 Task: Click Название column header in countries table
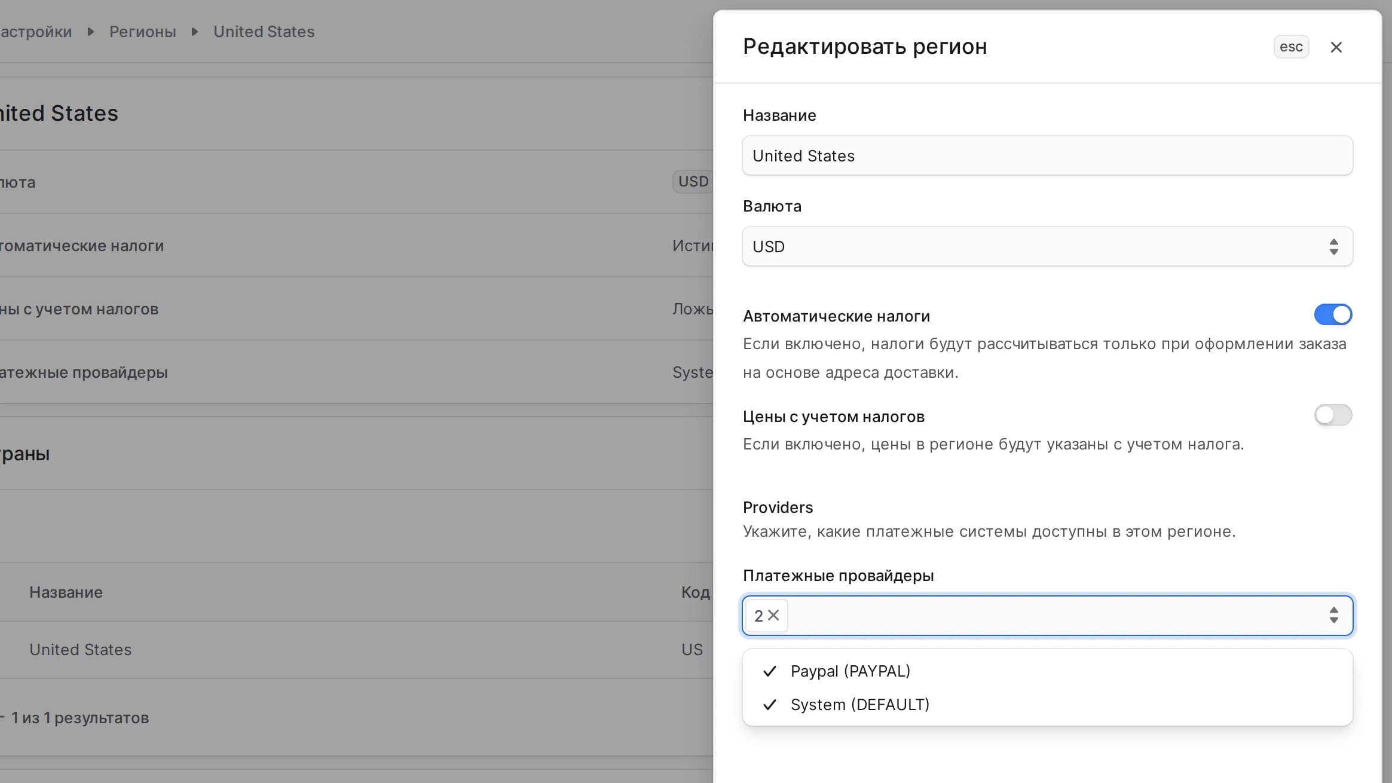(x=66, y=592)
